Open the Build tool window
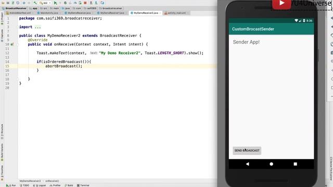The image size is (333, 187). pos(69,185)
